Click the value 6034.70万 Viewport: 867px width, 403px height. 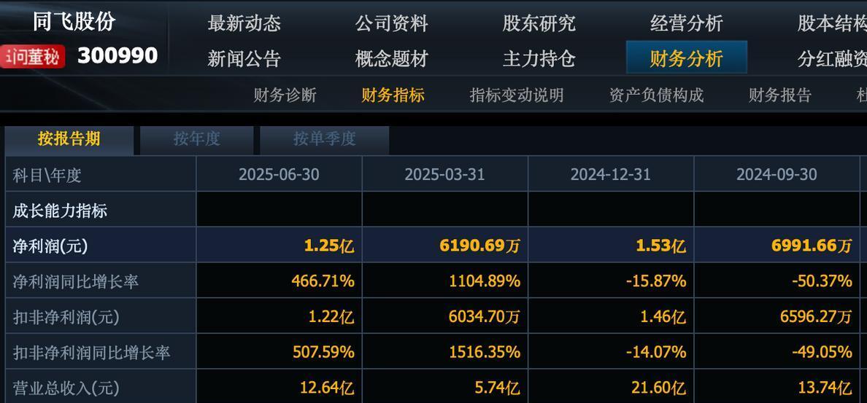click(485, 317)
